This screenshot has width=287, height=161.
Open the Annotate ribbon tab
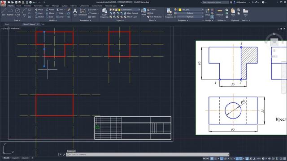tap(27, 6)
